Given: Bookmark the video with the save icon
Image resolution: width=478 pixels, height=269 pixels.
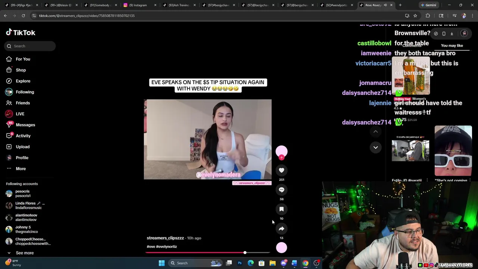Looking at the screenshot, I should [282, 209].
